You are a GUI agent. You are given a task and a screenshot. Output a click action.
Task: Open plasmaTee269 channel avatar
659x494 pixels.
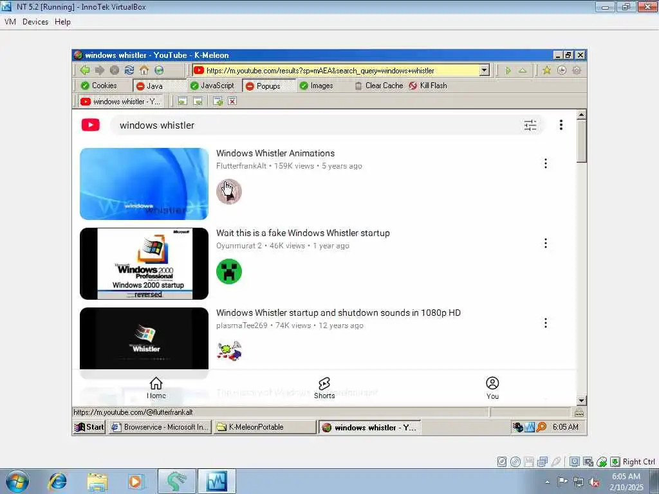(x=229, y=351)
